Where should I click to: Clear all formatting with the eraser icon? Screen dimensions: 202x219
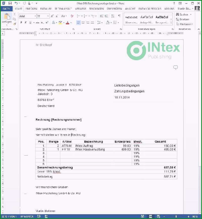click(x=72, y=16)
